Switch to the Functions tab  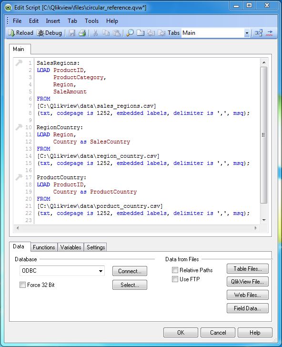[44, 247]
